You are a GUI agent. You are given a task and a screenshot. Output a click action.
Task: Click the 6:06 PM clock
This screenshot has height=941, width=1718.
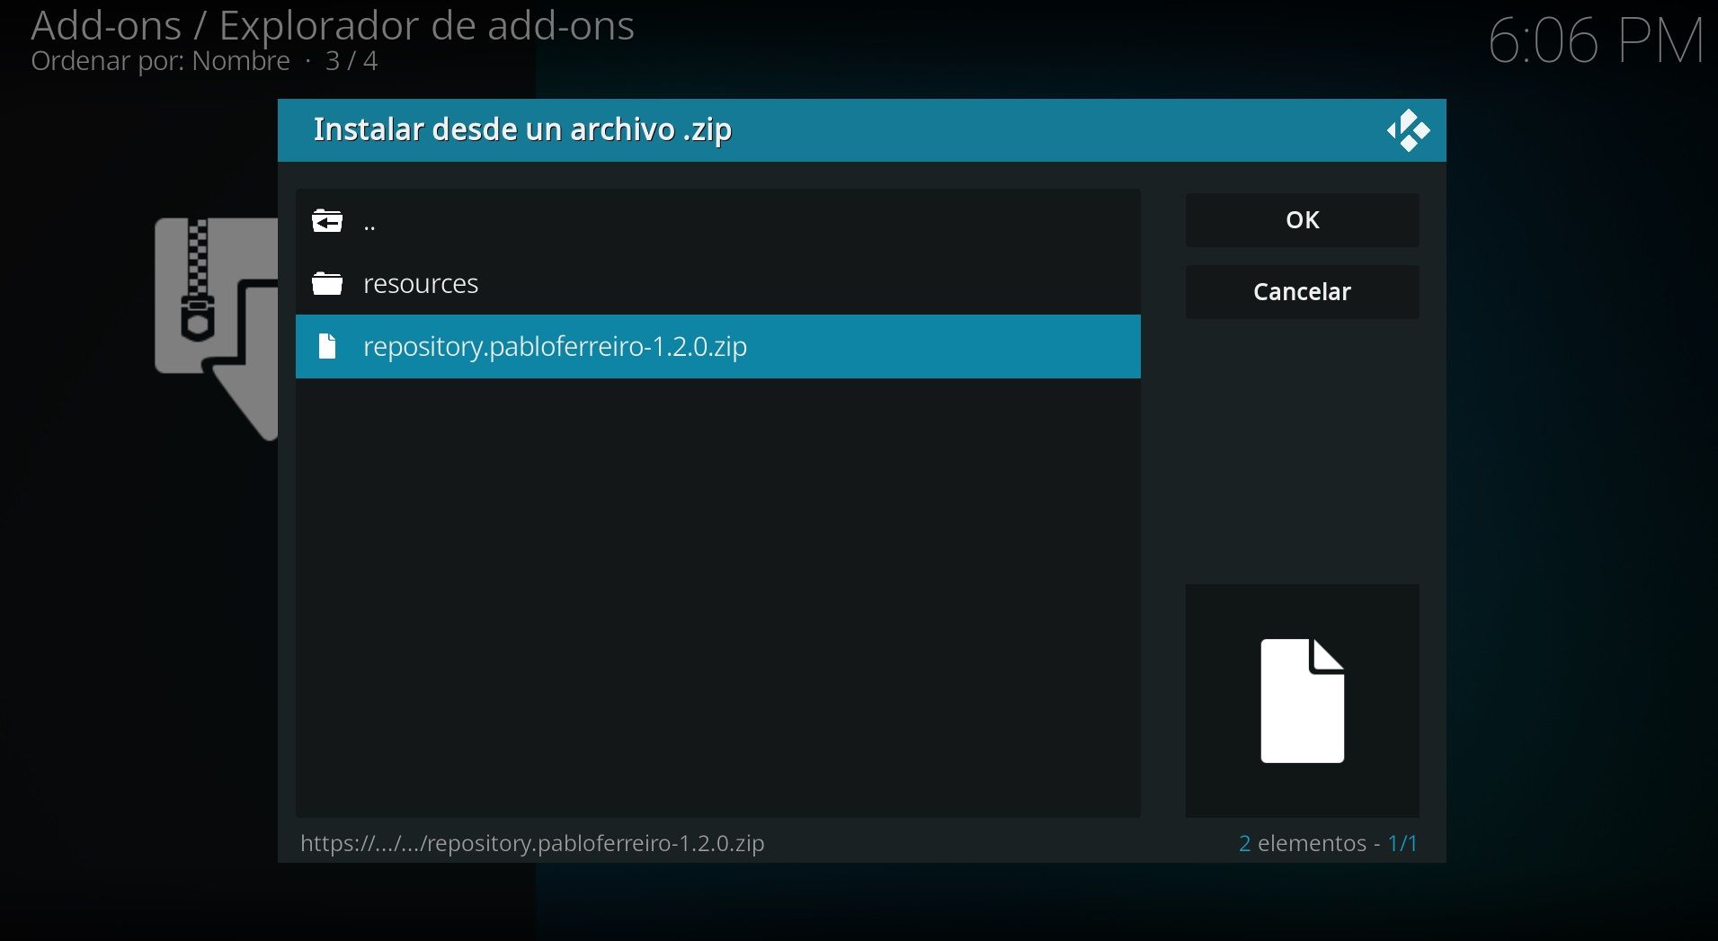click(1596, 41)
